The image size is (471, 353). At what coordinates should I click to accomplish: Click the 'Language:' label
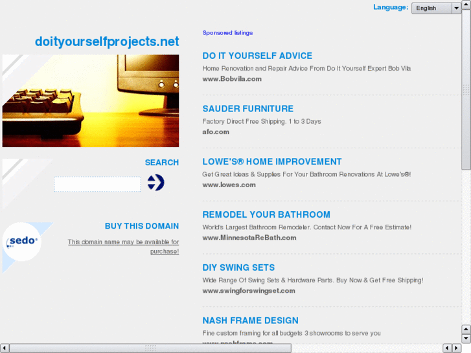(391, 7)
